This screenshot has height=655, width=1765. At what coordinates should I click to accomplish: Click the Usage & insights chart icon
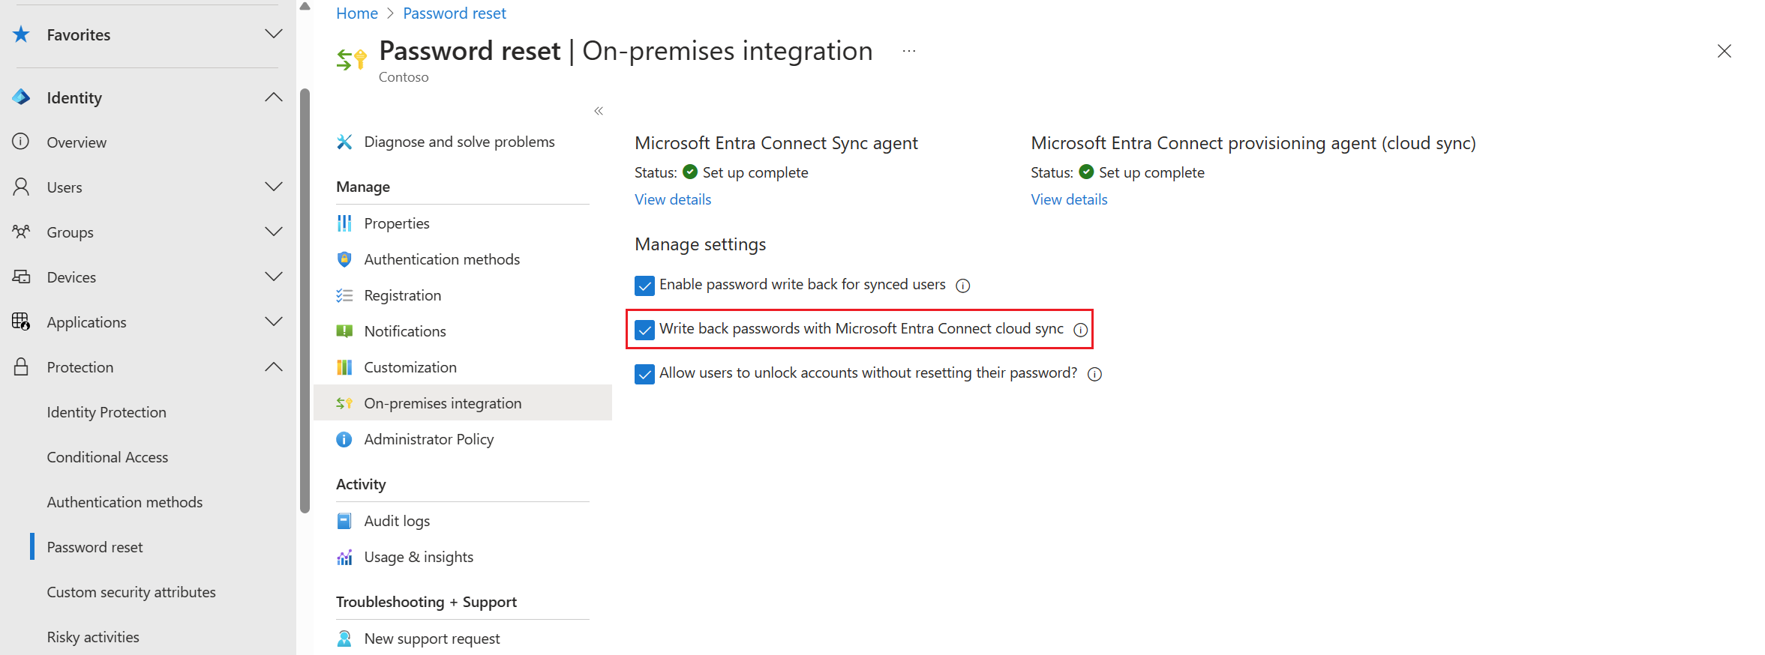(344, 556)
